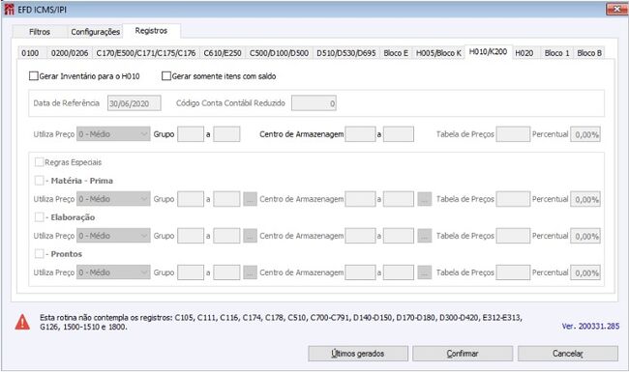Click the ellipsis button after Matéria-Prima Grupo fields
This screenshot has width=629, height=372.
tap(250, 199)
